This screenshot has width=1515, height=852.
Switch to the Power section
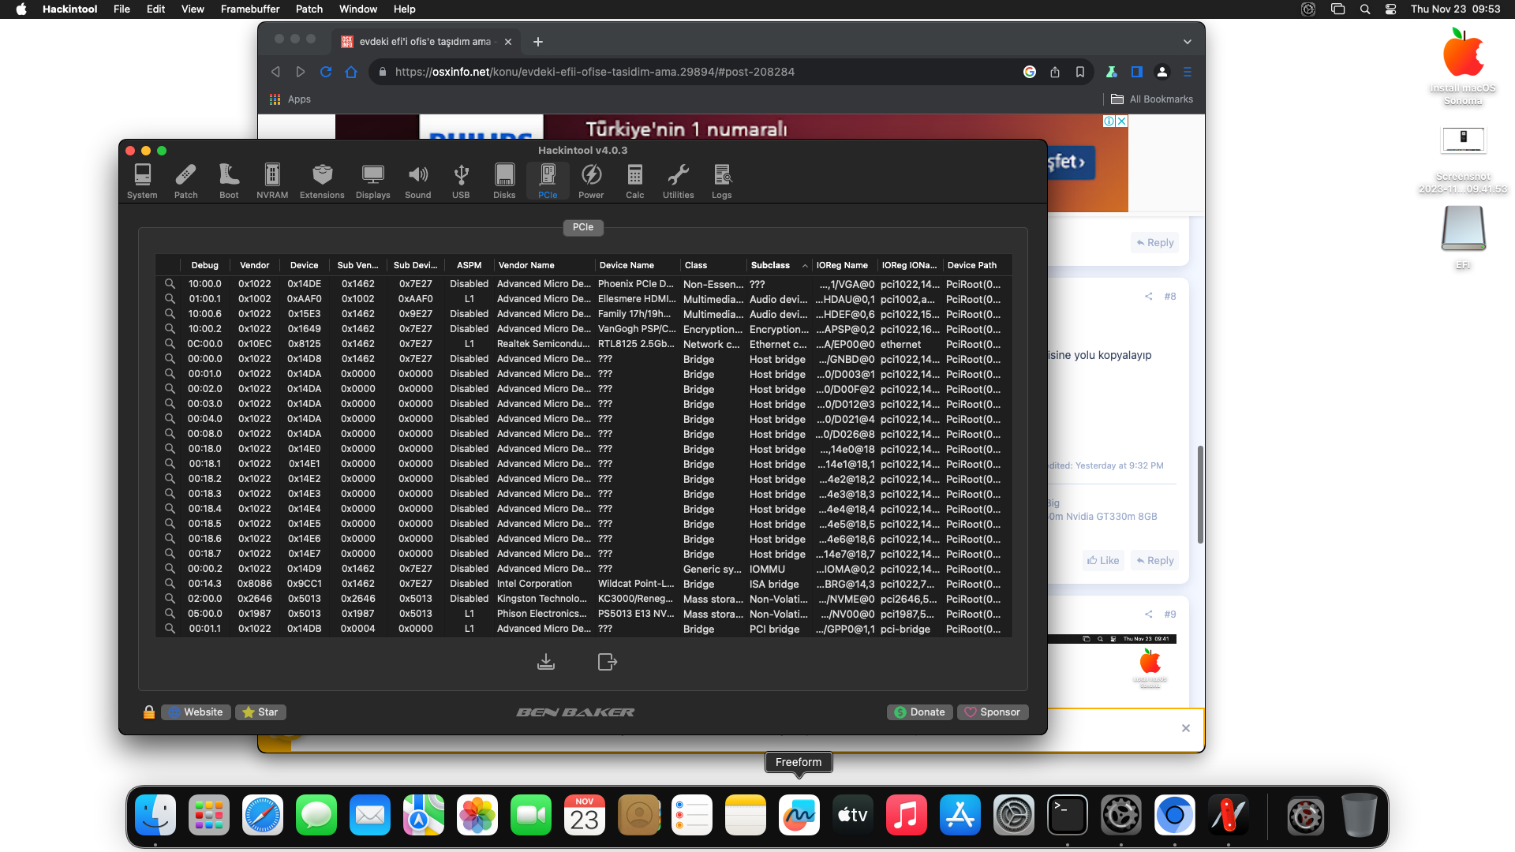click(x=591, y=180)
